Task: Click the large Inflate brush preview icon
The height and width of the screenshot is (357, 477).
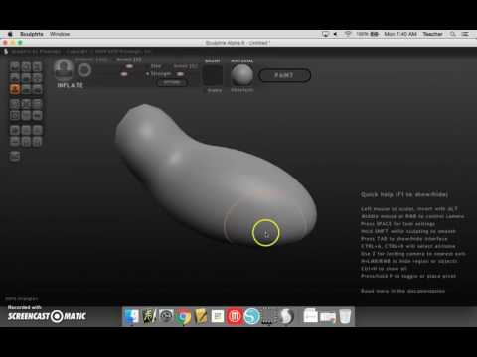Action: [64, 69]
